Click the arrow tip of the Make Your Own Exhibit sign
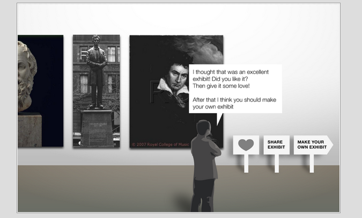Viewport: 362px width, 218px height. coord(330,145)
